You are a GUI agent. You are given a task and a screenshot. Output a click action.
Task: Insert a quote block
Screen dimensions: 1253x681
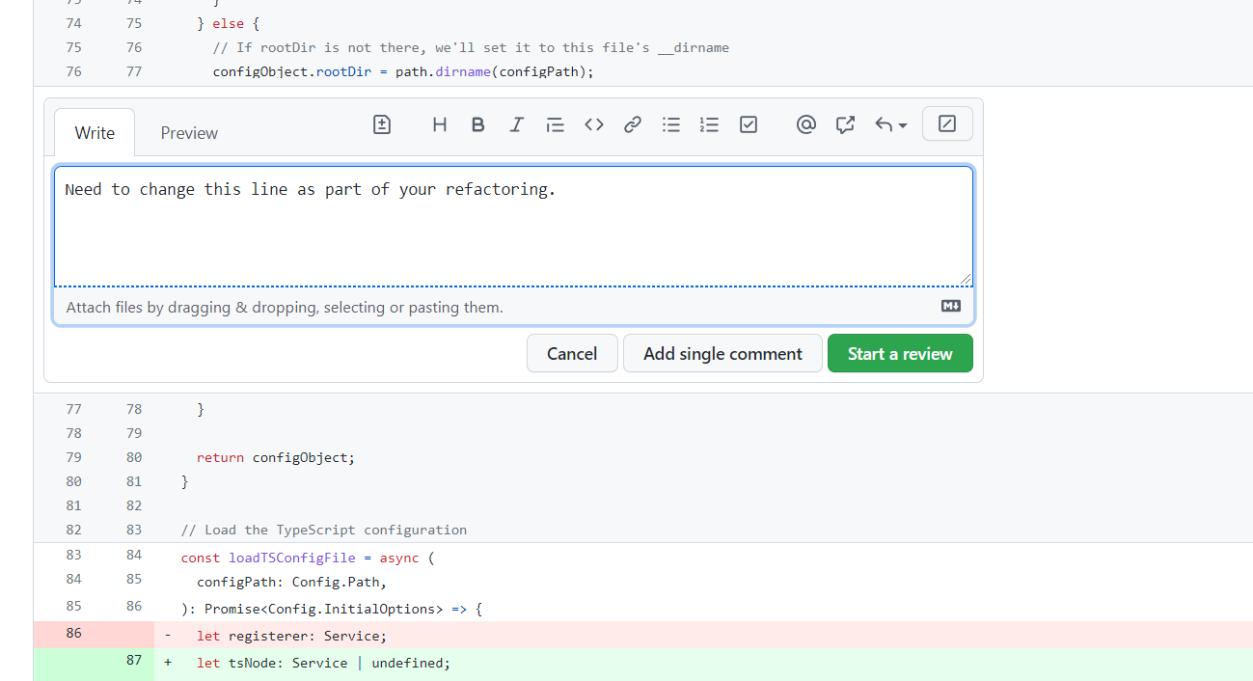coord(555,124)
